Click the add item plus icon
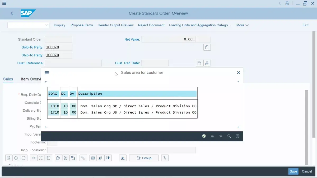Image resolution: width=317 pixels, height=178 pixels. [x=16, y=158]
